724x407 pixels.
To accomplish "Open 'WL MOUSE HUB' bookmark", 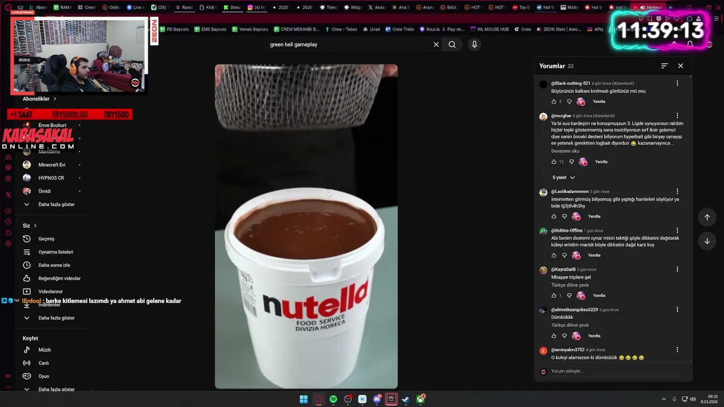I will [489, 29].
